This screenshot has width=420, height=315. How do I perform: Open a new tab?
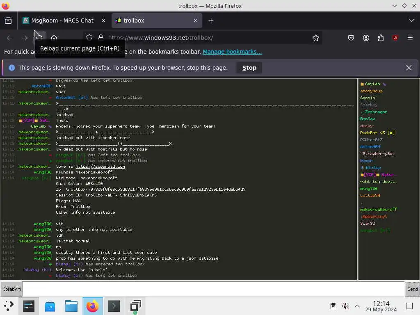(211, 21)
